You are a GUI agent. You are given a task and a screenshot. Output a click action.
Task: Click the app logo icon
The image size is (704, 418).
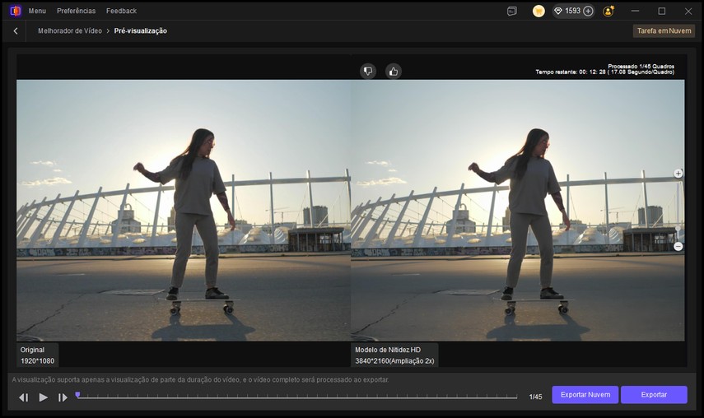(16, 11)
